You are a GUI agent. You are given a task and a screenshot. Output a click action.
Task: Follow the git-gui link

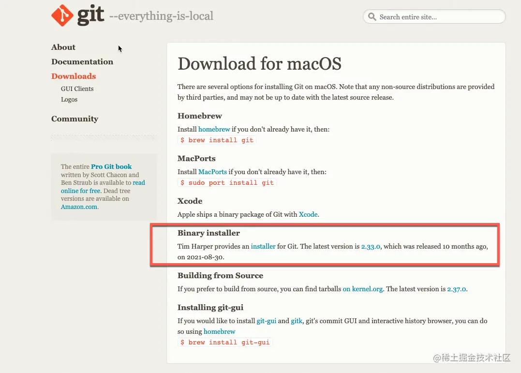[267, 321]
